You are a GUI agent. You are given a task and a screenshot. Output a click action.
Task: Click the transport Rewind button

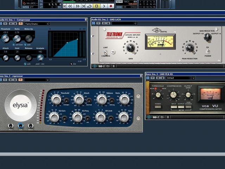coord(70,6)
